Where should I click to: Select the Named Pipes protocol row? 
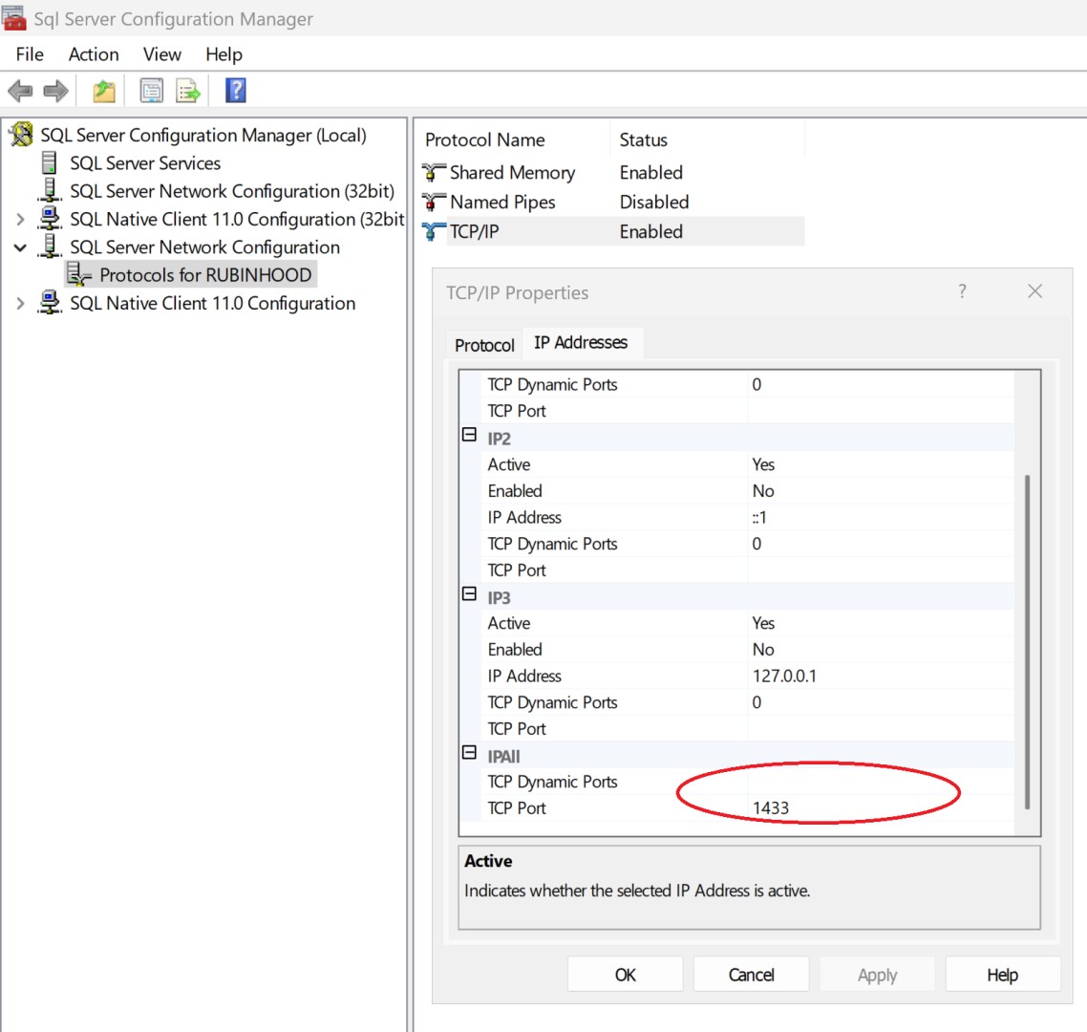[612, 202]
